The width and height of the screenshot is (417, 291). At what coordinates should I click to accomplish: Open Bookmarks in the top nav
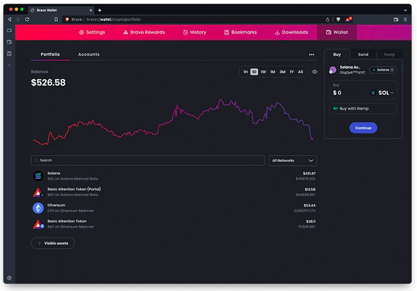point(240,32)
